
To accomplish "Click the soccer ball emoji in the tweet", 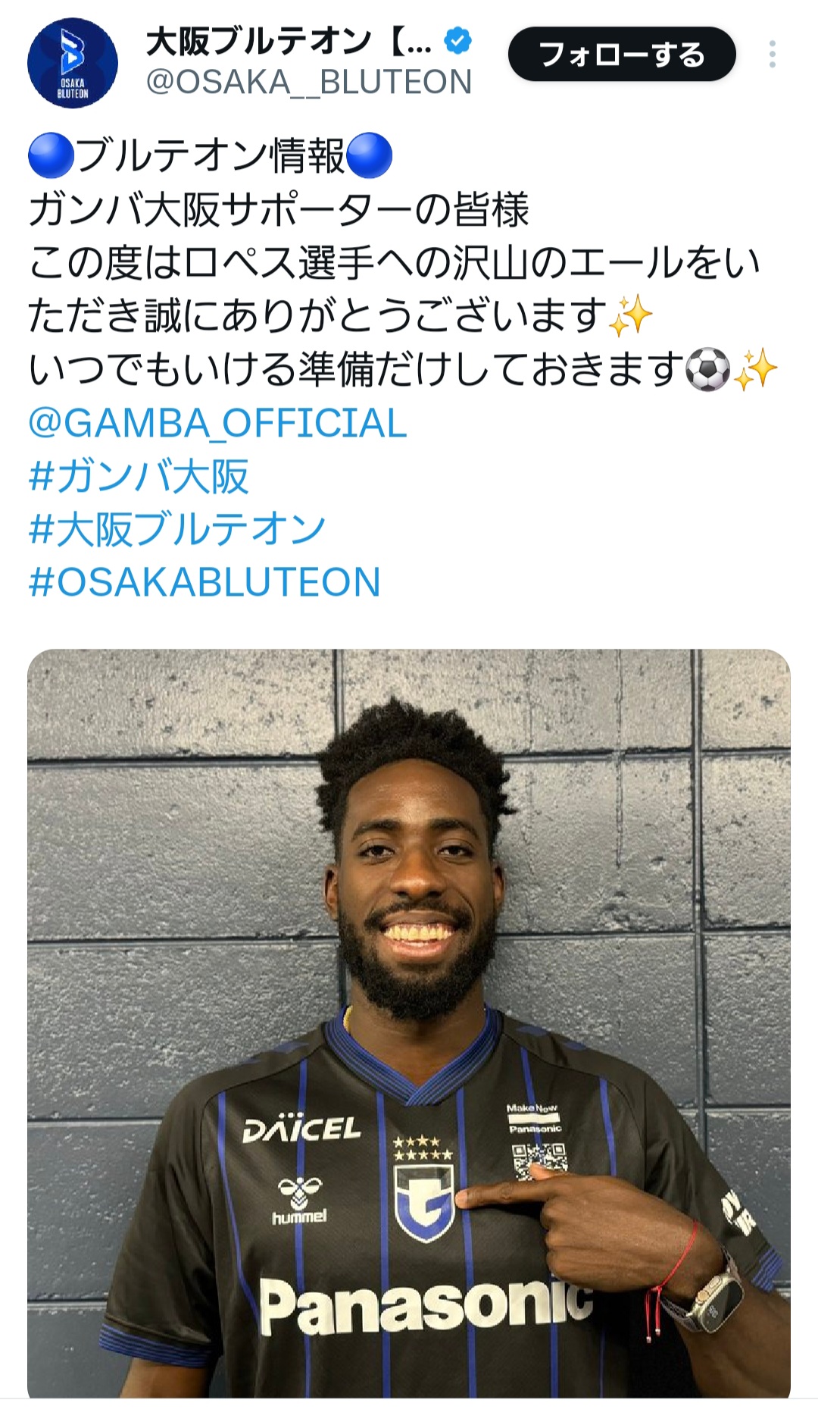I will click(x=707, y=369).
